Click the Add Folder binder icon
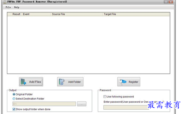This screenshot has height=114, width=183. (62, 82)
